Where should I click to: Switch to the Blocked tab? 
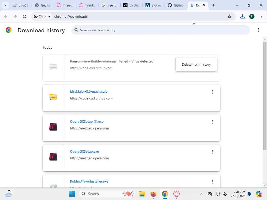pyautogui.click(x=153, y=5)
